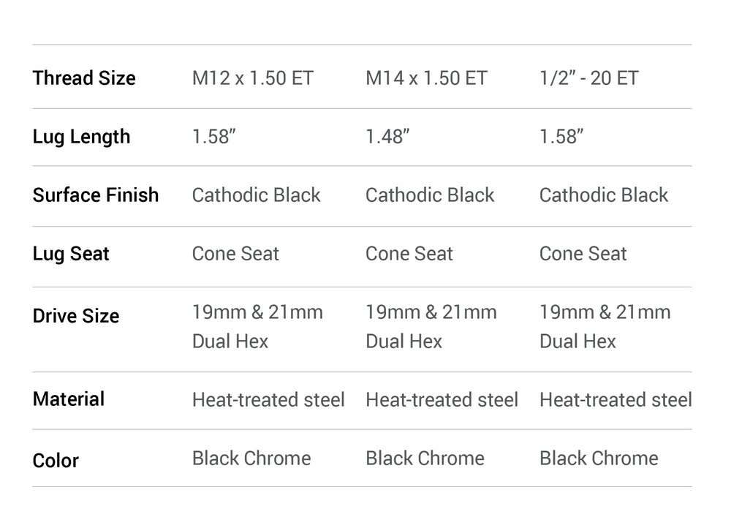The image size is (731, 528).
Task: Click the 1/2" - 20 ET thread value
Action: coord(588,78)
